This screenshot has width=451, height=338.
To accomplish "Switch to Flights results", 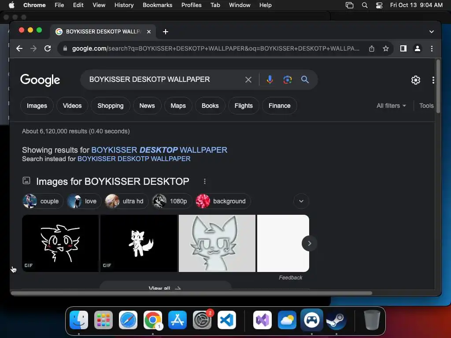I will click(x=244, y=106).
